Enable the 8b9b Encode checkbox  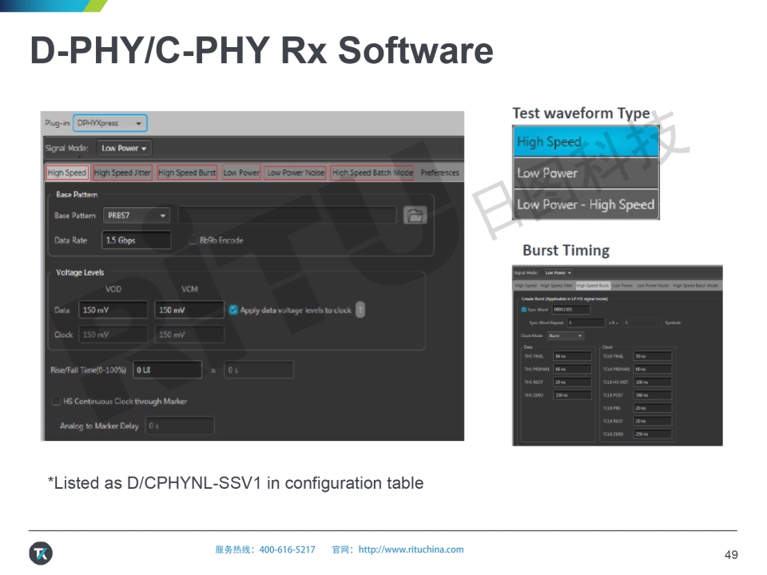[193, 240]
